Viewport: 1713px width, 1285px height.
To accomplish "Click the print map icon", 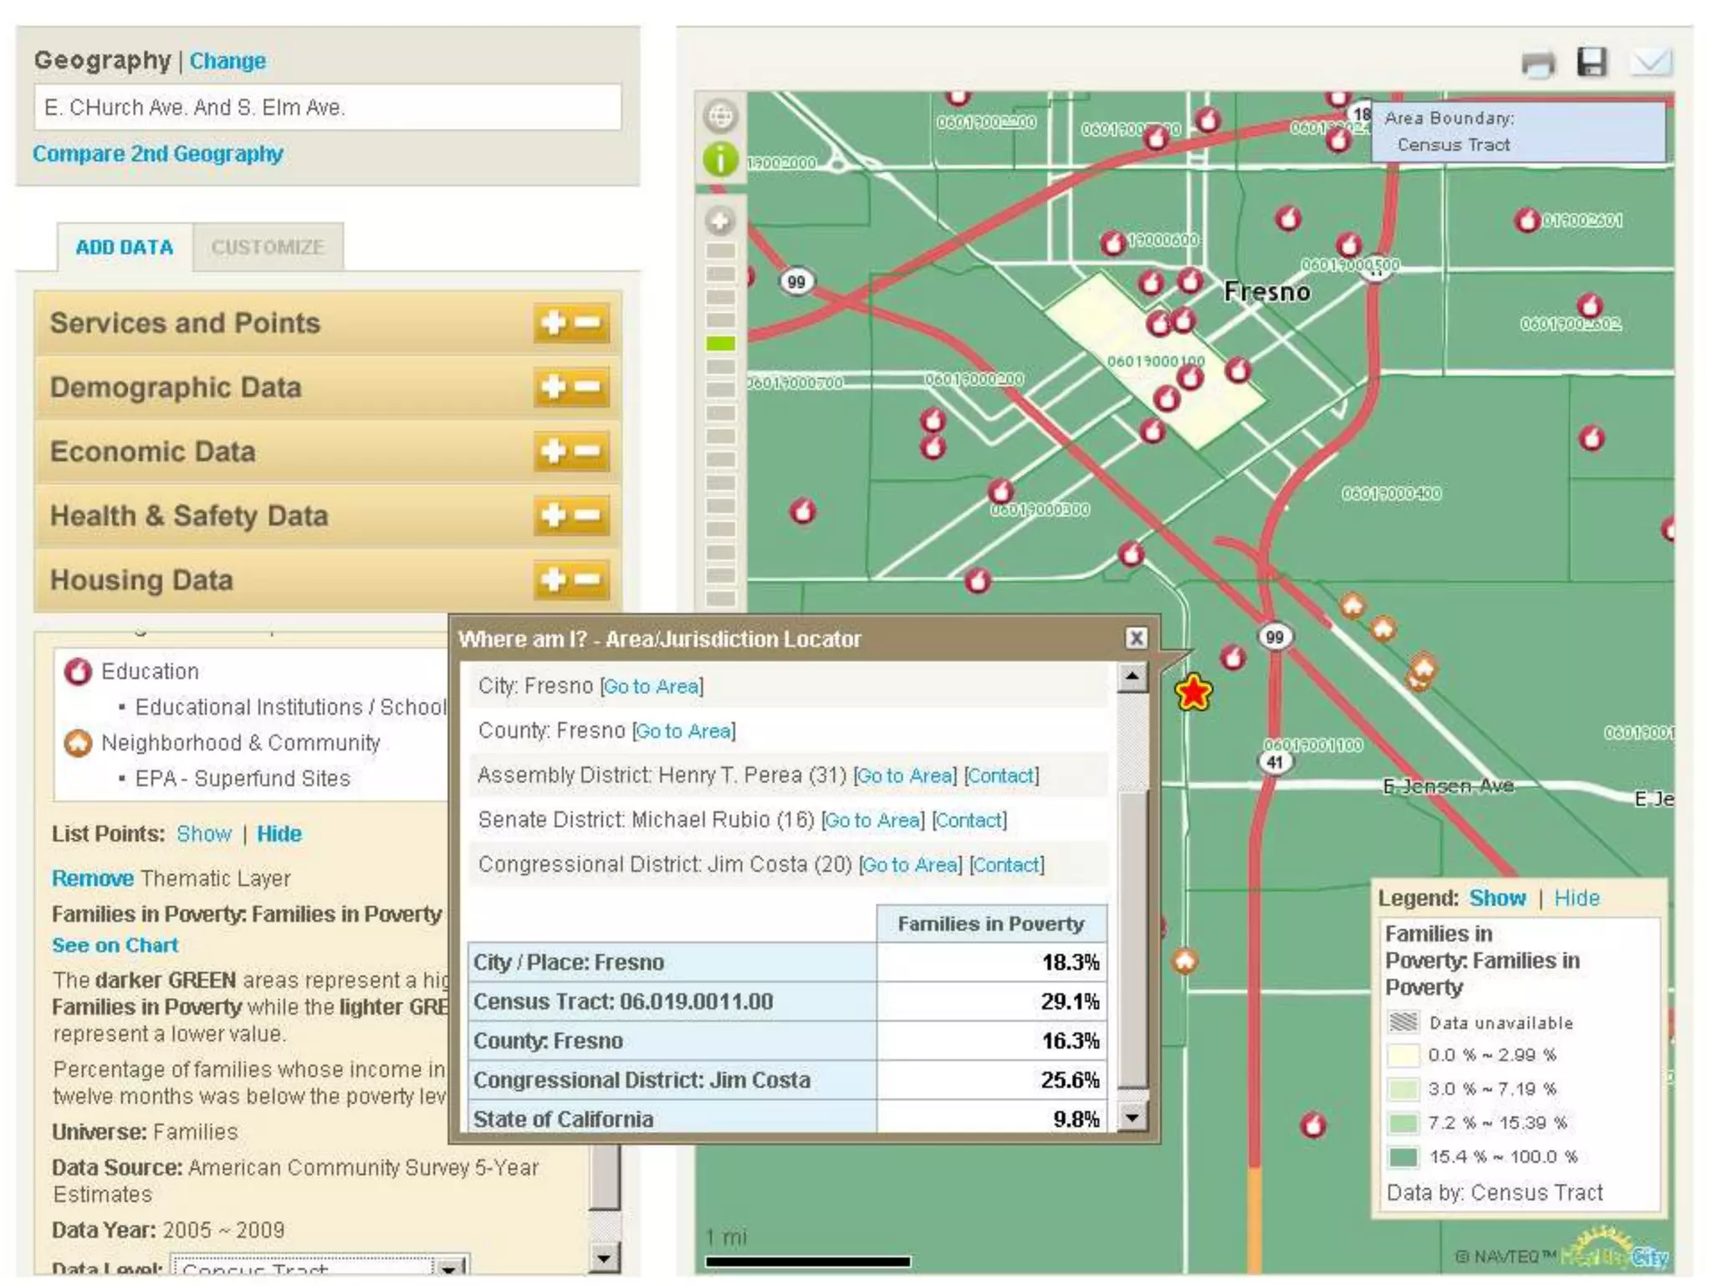I will click(1537, 64).
